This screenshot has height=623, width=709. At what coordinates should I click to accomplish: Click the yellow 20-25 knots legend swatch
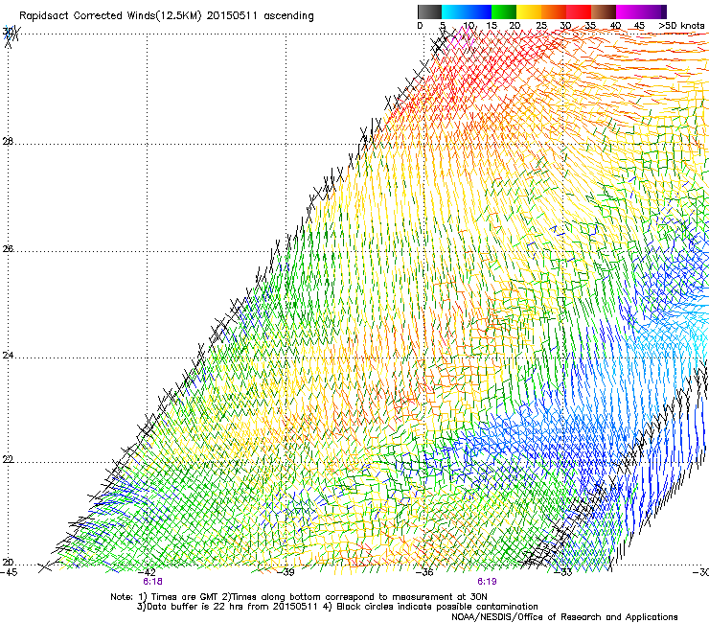coord(529,12)
